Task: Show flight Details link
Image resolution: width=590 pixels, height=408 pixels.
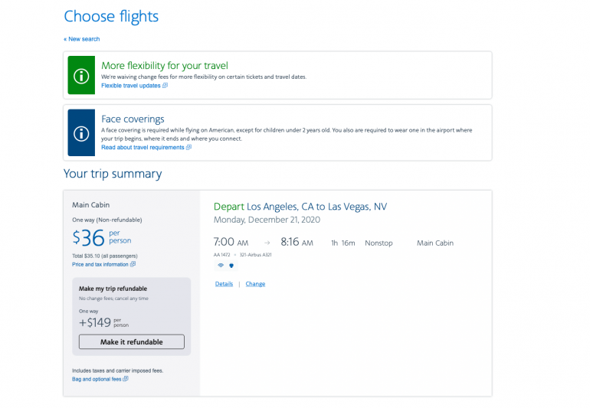Action: tap(224, 284)
